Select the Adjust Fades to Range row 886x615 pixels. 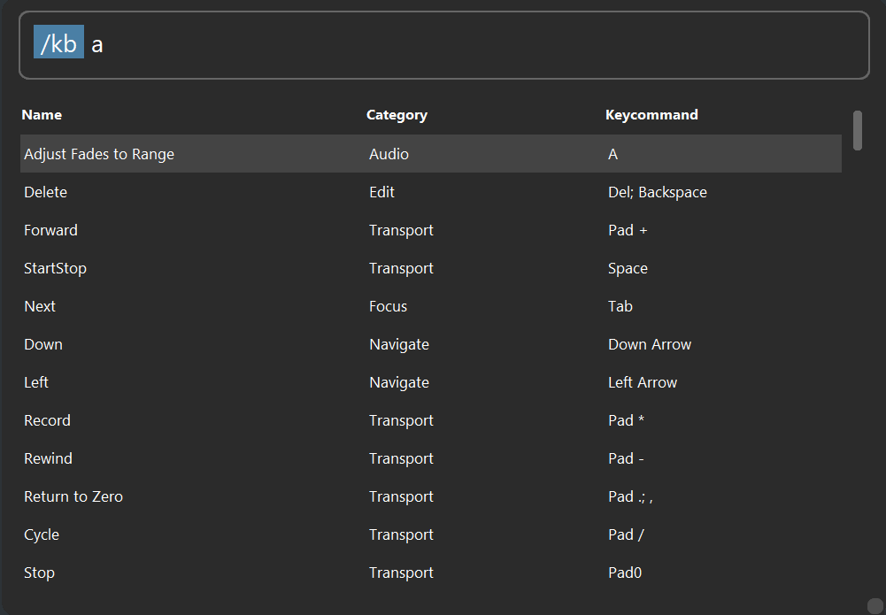(430, 154)
